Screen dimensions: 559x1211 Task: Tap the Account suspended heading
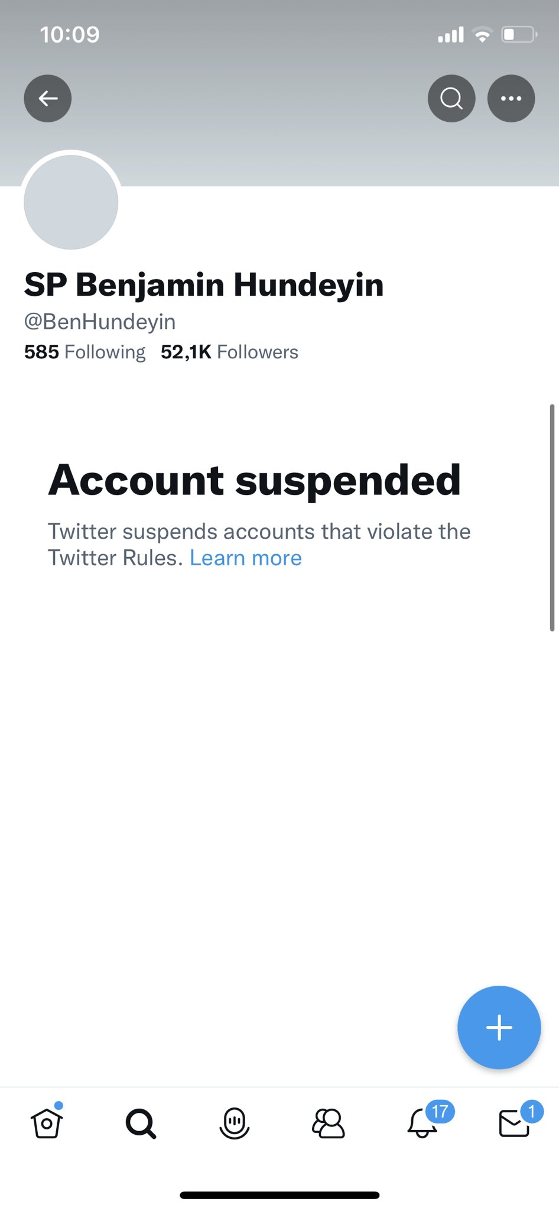tap(254, 480)
